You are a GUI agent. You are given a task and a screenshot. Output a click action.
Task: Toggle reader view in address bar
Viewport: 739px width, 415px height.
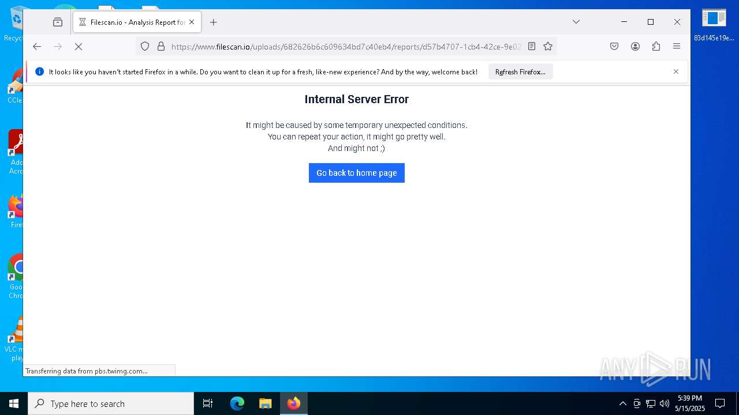coord(532,47)
